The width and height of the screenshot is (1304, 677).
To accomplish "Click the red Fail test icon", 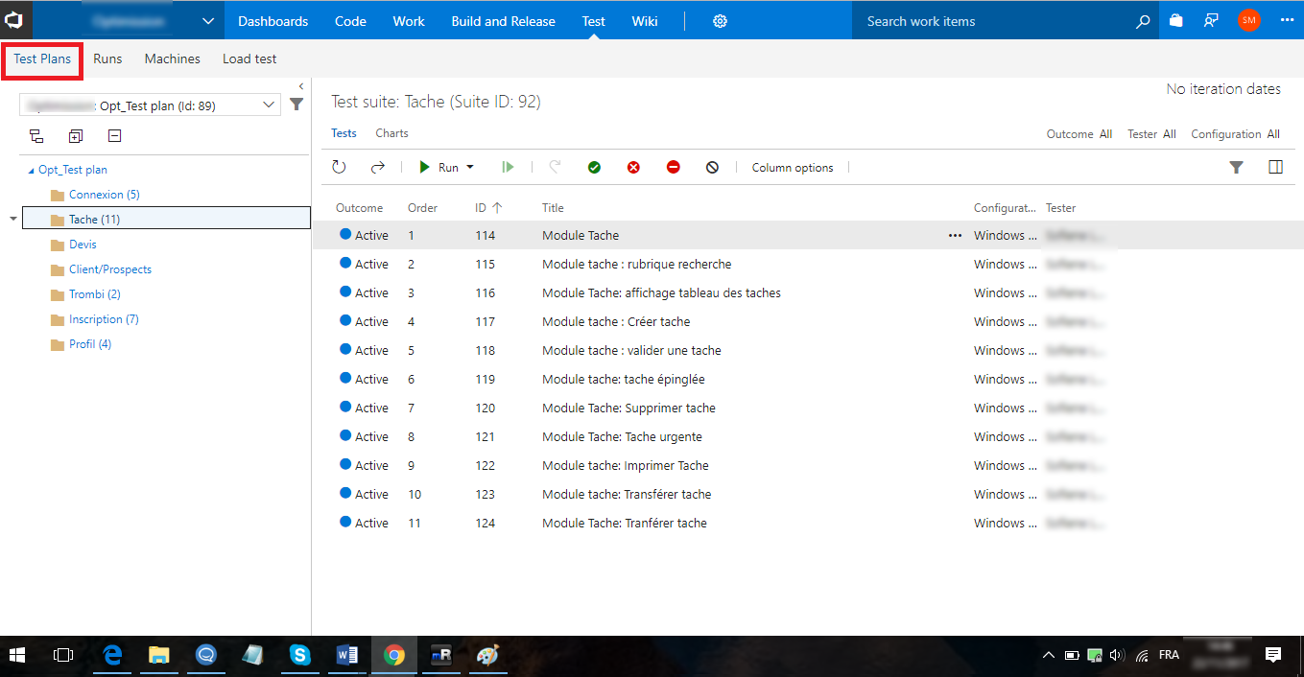I will coord(633,168).
